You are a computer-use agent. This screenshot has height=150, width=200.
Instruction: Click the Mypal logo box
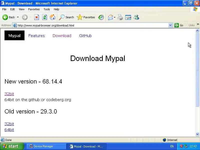[x=14, y=35]
